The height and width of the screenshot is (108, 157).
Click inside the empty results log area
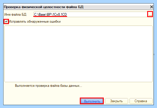(x=79, y=54)
